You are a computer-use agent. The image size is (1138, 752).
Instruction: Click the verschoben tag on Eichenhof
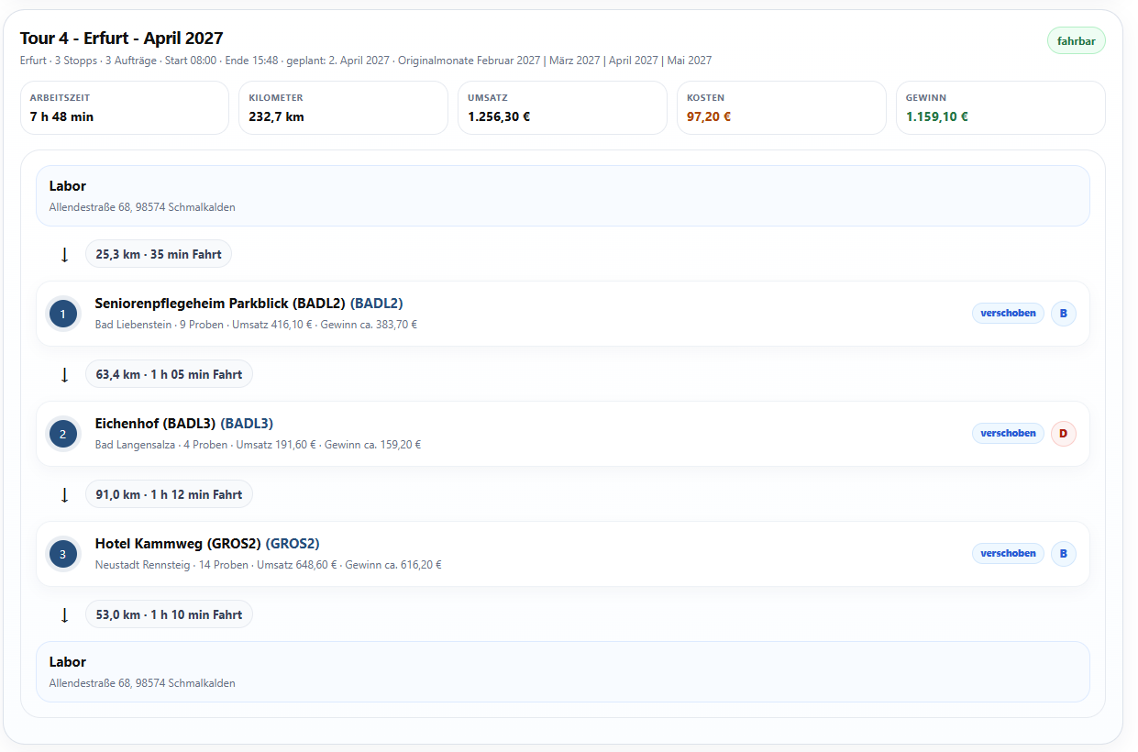tap(1008, 434)
